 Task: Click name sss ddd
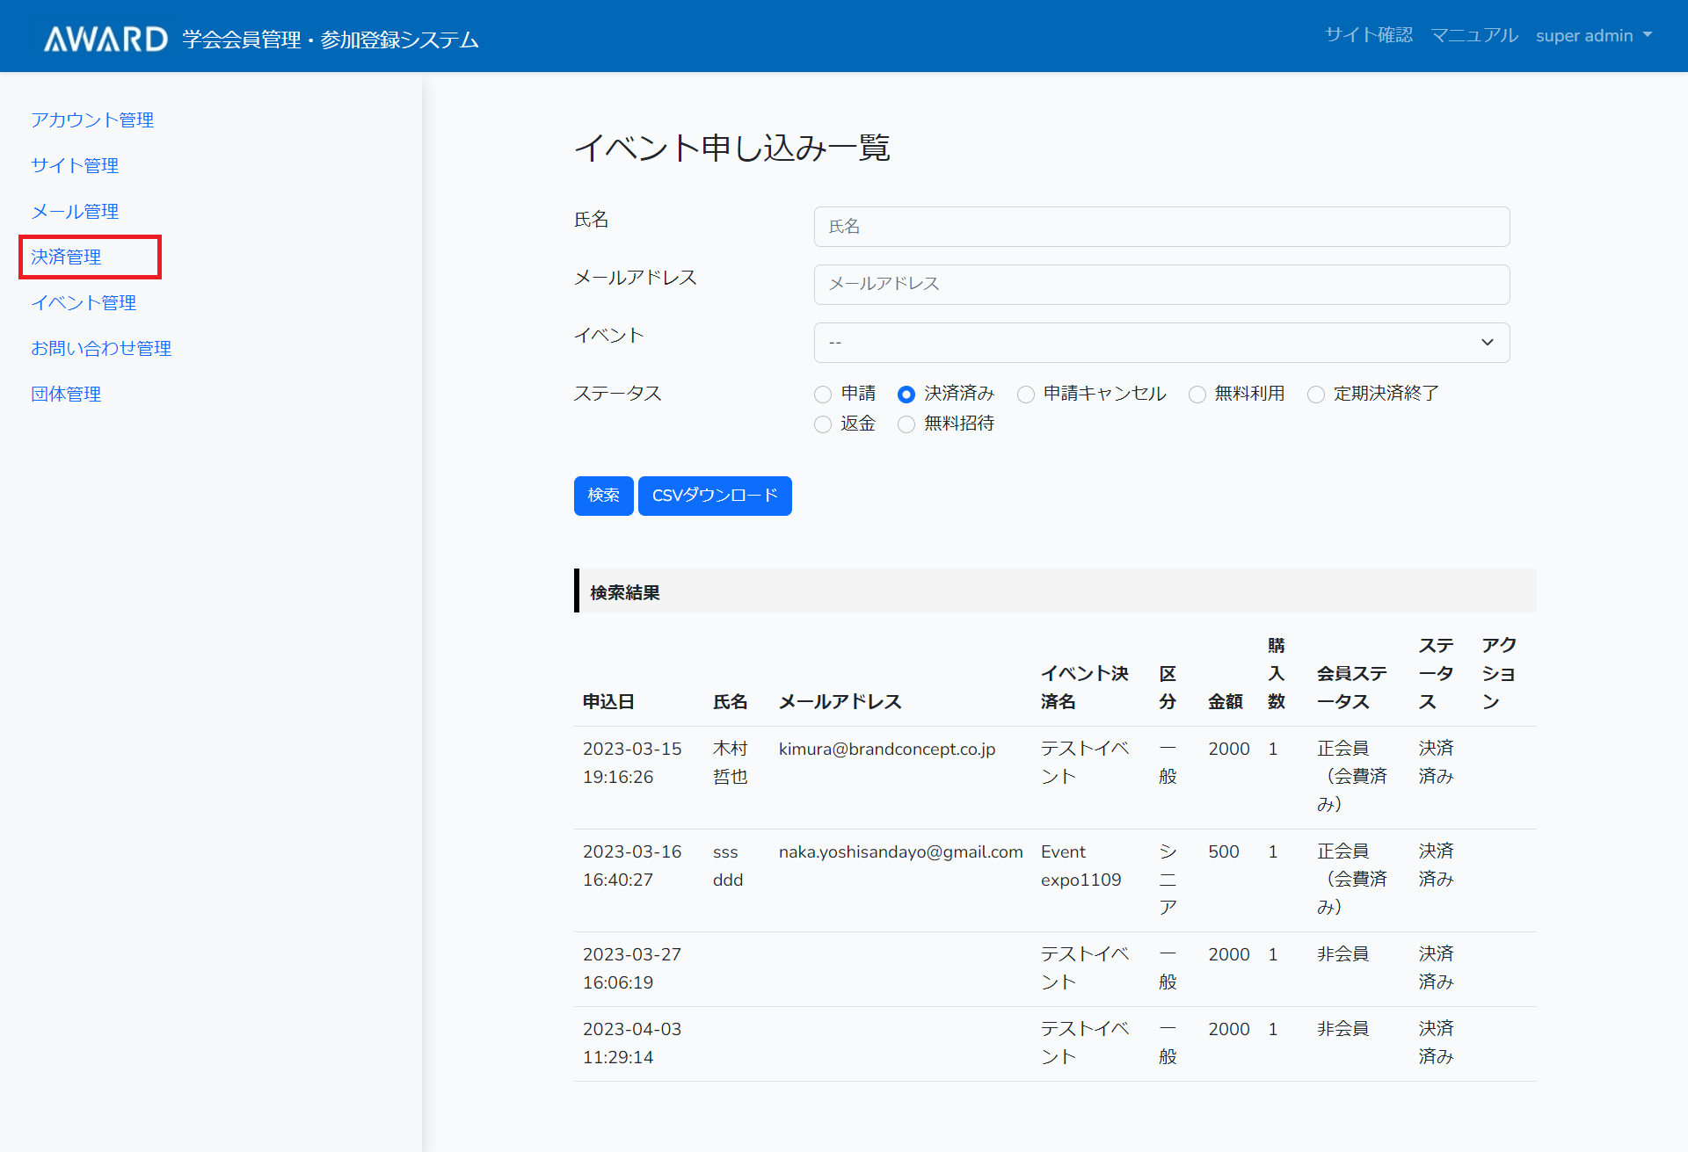click(728, 866)
